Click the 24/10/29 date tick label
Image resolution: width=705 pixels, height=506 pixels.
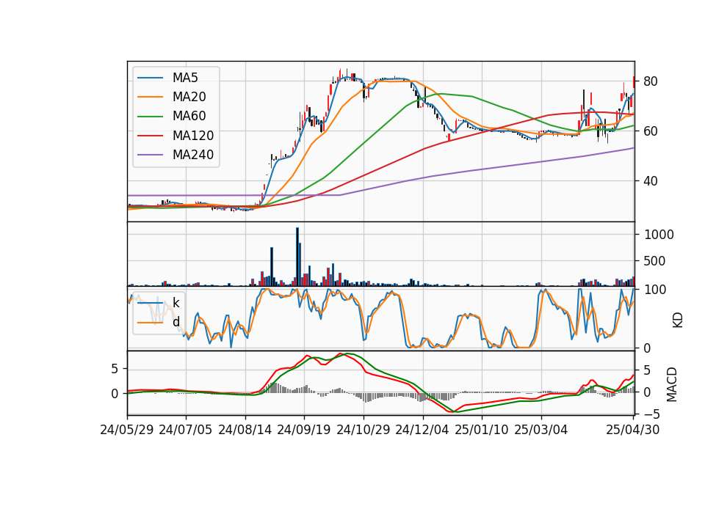coord(364,430)
